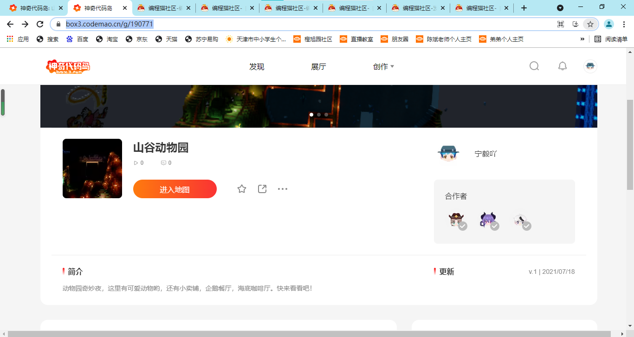Select the second banner carousel dot
The height and width of the screenshot is (337, 634).
319,115
